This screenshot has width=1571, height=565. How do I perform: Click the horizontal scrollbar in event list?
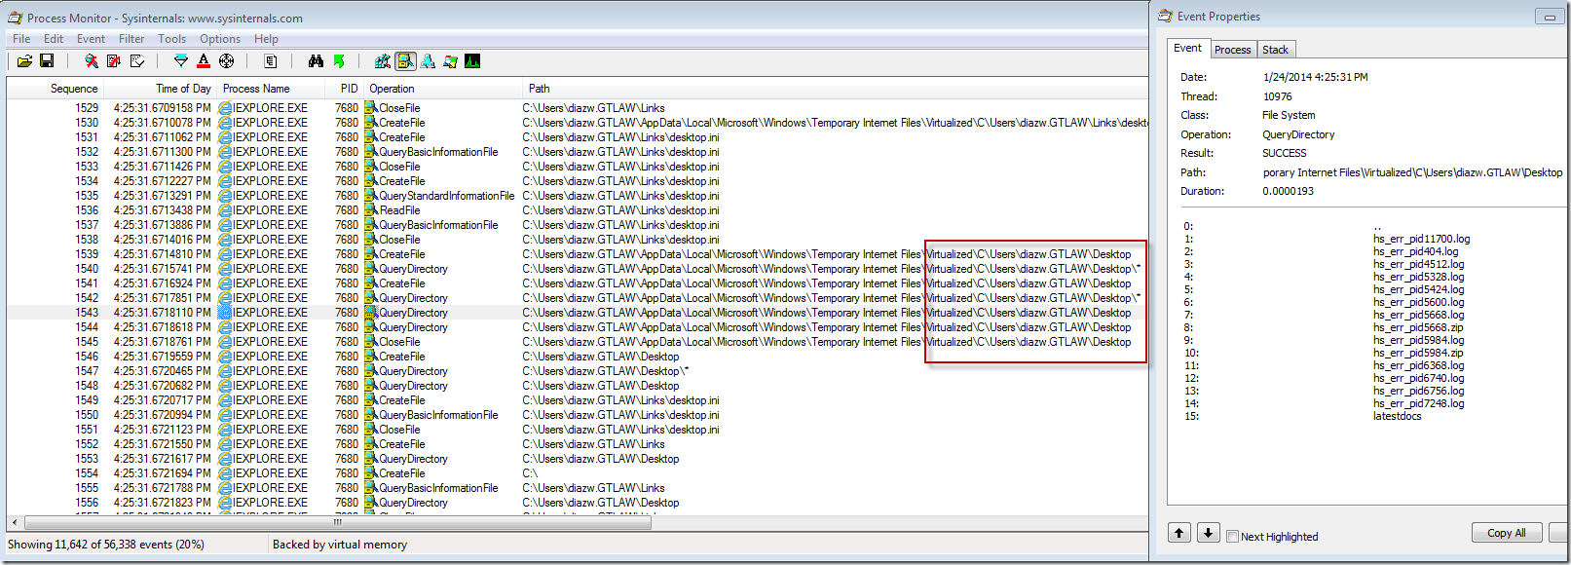[x=337, y=523]
